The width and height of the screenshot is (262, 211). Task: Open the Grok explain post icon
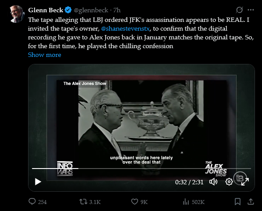click(x=239, y=10)
